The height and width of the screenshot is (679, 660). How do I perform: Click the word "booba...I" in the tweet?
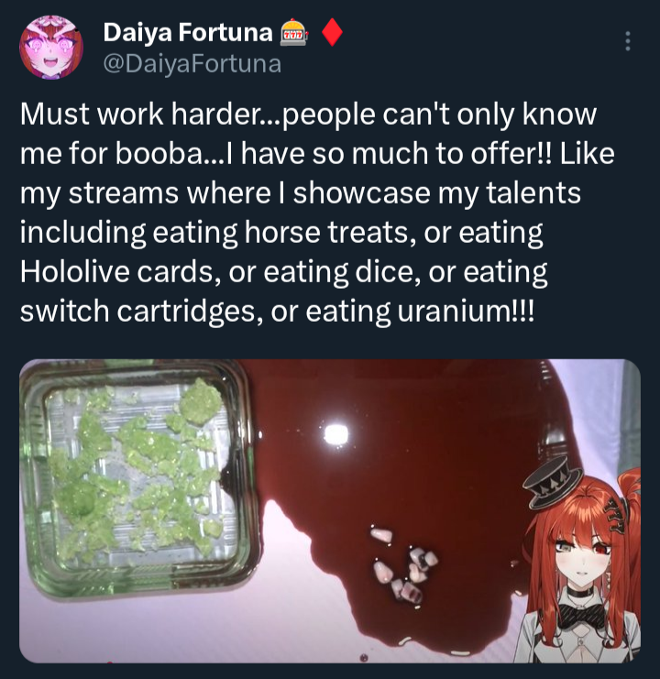[x=175, y=153]
